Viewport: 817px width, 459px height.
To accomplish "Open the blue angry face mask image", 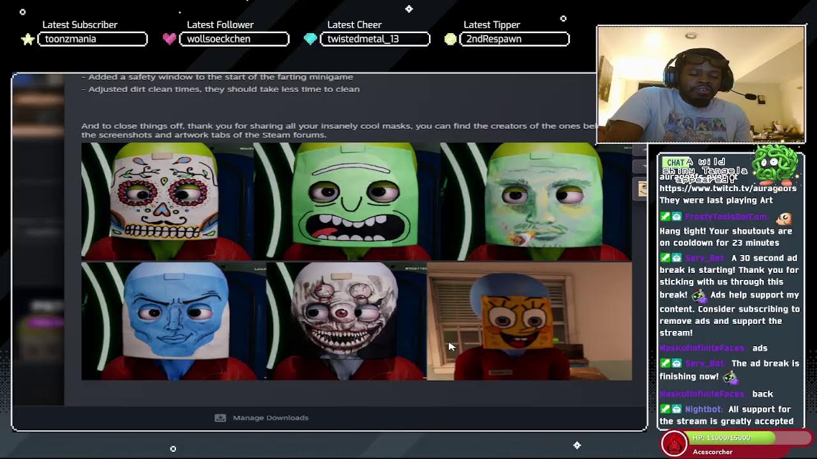I will tap(174, 321).
